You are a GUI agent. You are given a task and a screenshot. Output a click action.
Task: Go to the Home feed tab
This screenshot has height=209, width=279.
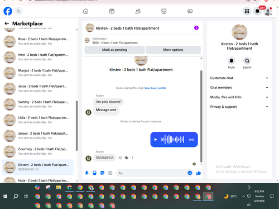pos(85,11)
